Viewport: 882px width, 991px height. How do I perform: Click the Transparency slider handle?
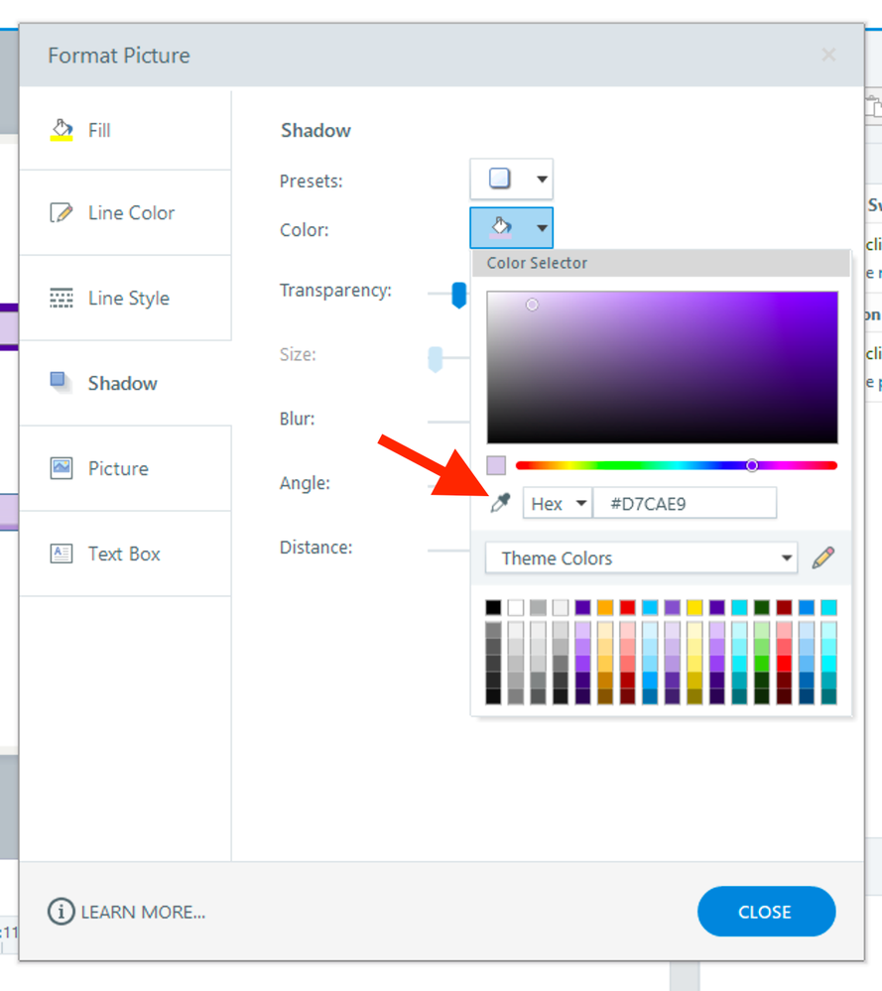[459, 294]
